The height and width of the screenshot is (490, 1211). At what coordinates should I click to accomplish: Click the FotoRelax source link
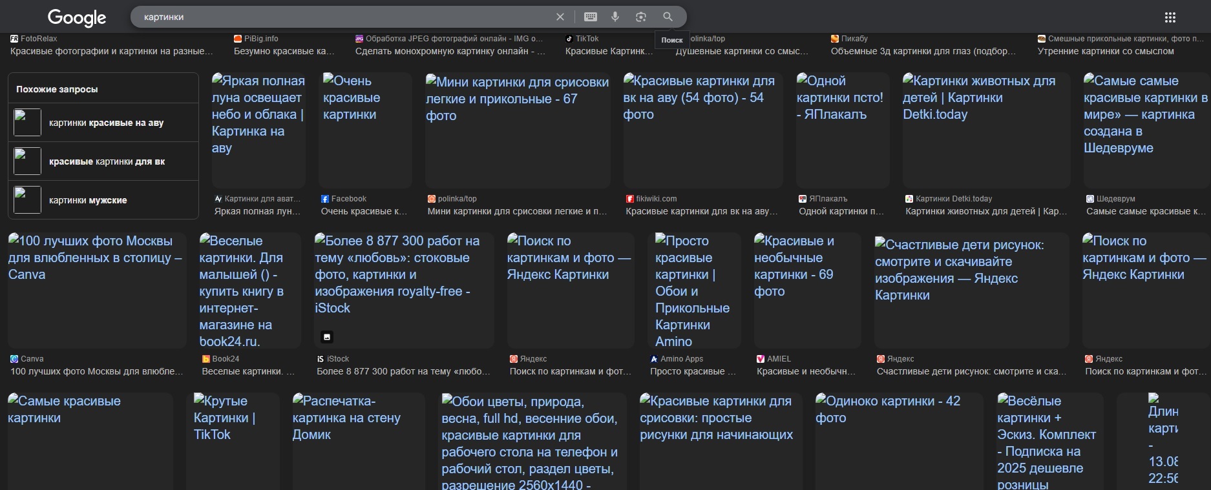(x=39, y=39)
